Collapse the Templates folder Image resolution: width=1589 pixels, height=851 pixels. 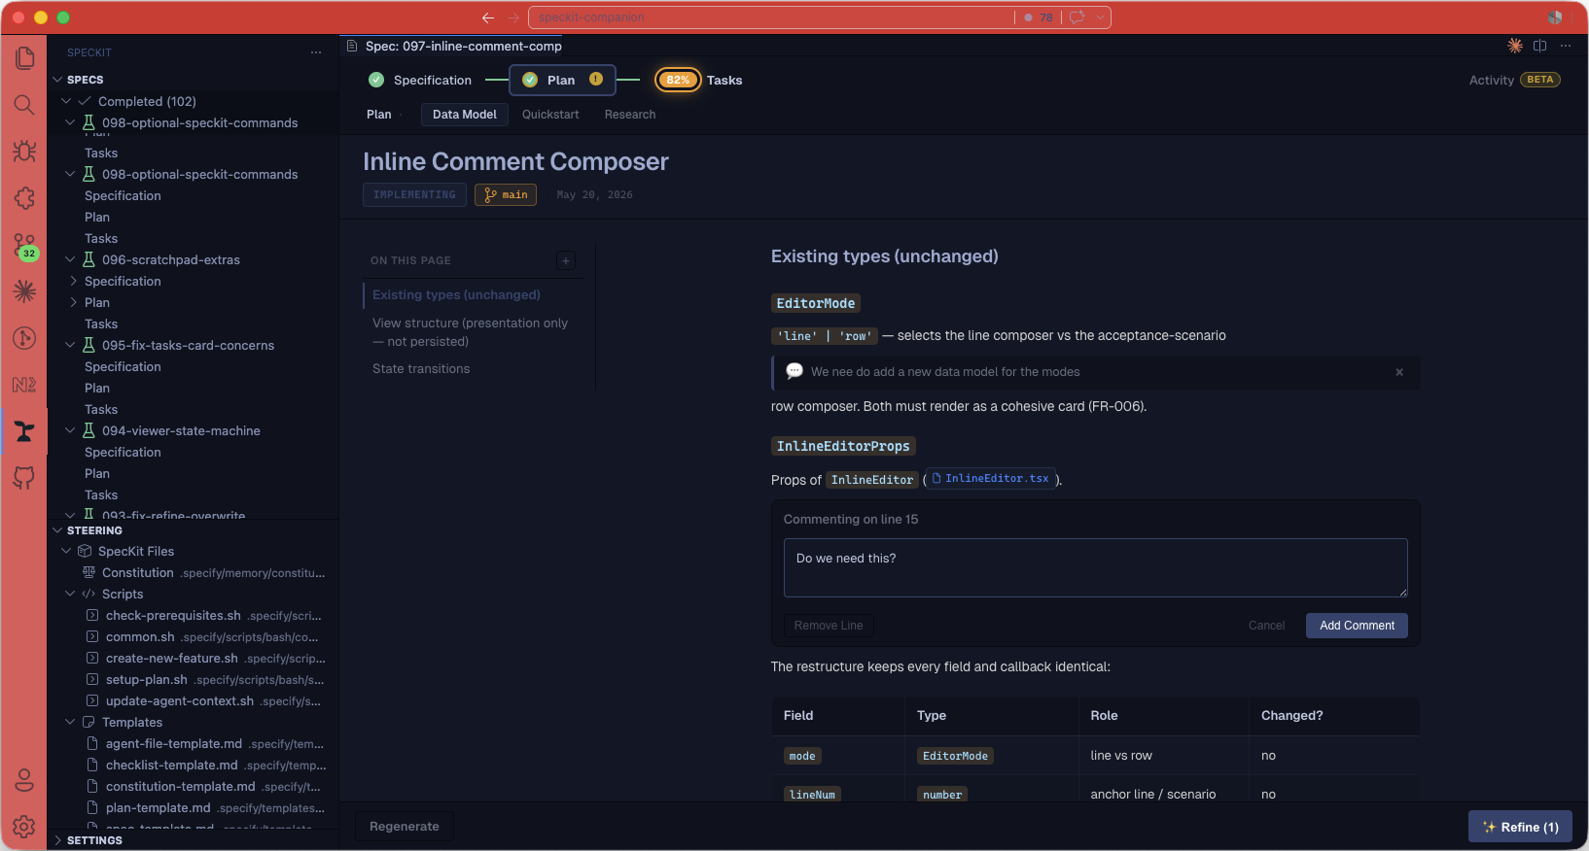[70, 722]
